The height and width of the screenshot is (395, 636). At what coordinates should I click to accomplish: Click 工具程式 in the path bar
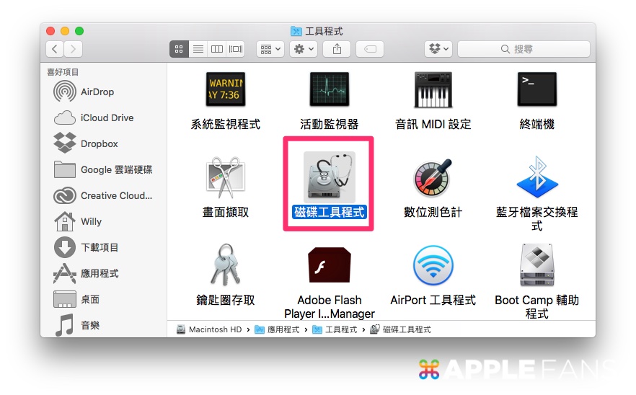pyautogui.click(x=335, y=329)
